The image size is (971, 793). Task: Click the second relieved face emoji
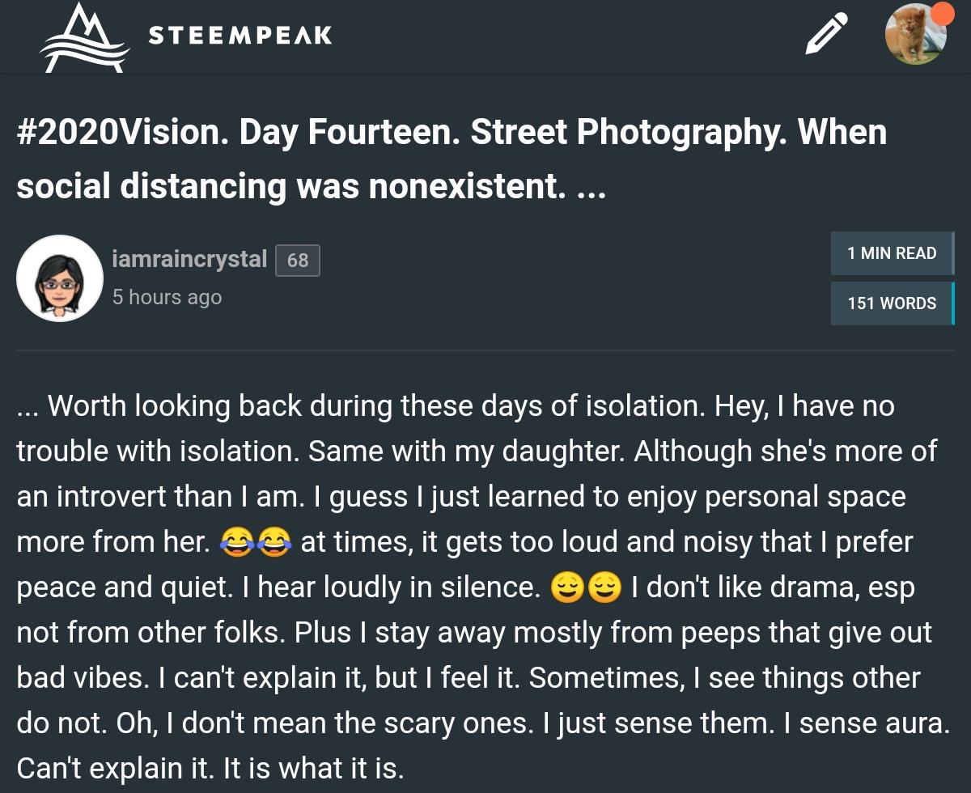[x=604, y=587]
